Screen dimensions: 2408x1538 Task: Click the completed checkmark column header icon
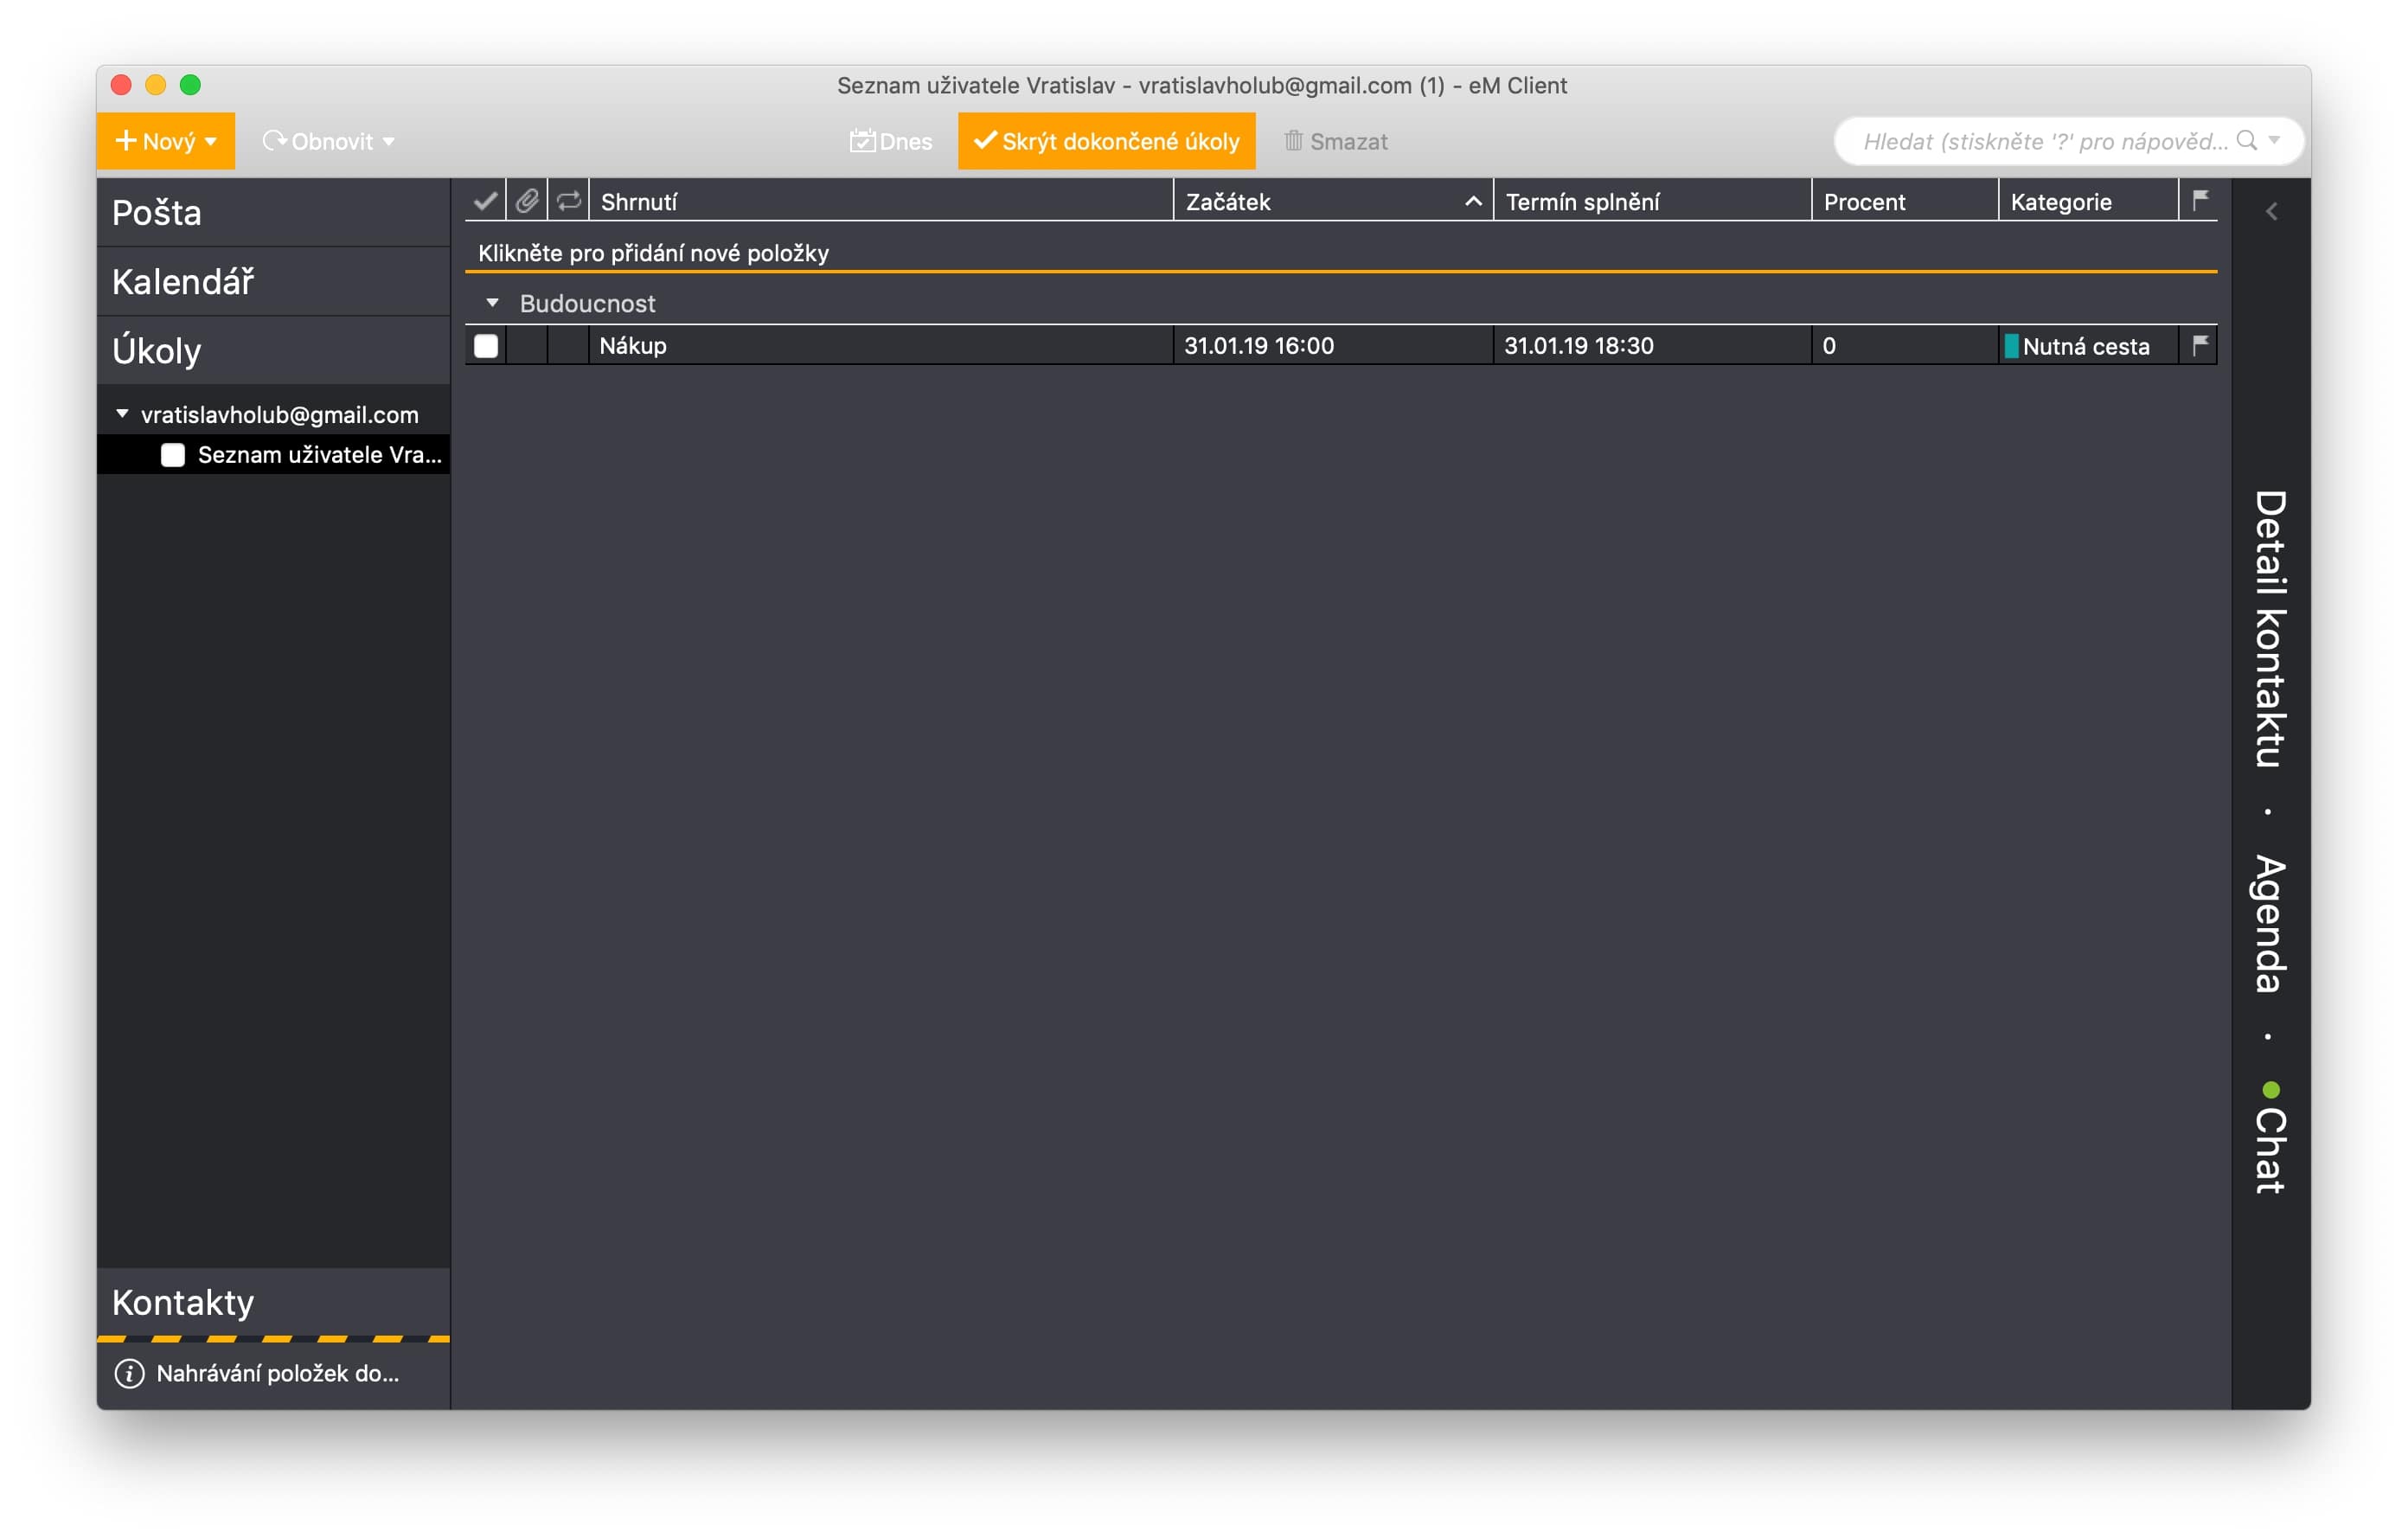[x=485, y=201]
